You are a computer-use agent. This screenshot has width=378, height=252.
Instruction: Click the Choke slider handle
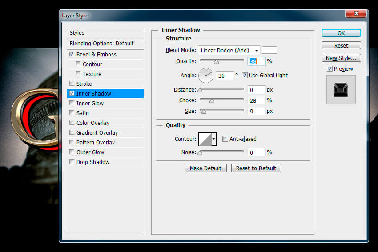click(x=212, y=101)
